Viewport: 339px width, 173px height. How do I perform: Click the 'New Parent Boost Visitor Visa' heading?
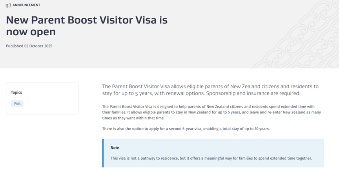click(x=87, y=20)
